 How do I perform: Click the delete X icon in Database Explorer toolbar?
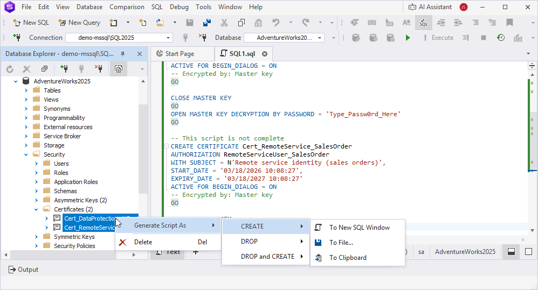27,69
